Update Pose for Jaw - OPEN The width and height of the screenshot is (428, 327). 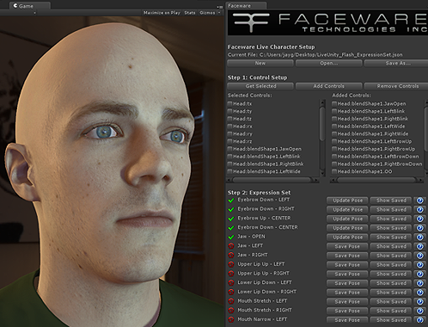347,238
